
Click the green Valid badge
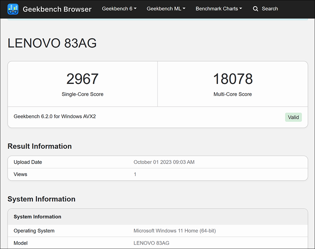293,117
